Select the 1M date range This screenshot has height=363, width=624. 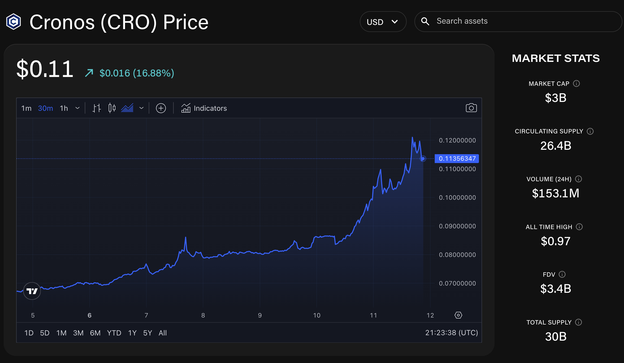tap(61, 333)
